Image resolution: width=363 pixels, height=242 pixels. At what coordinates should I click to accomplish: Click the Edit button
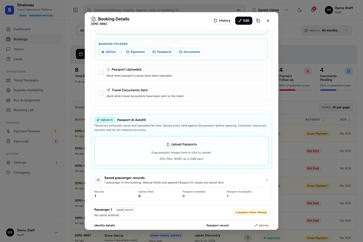[244, 21]
